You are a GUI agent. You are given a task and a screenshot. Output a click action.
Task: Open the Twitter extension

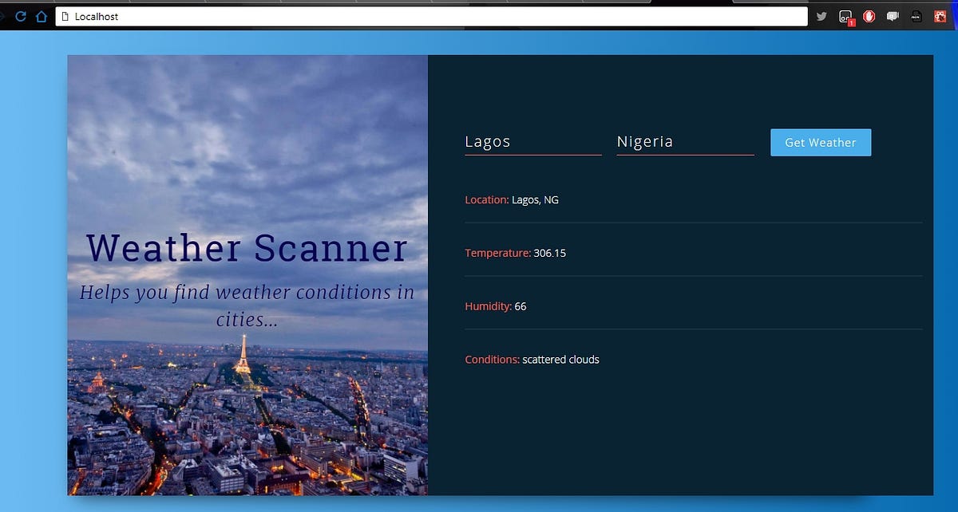(x=821, y=16)
